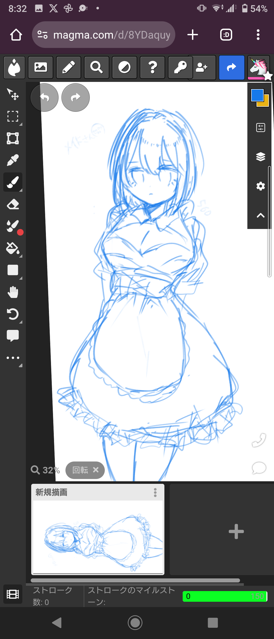Activate the Hand pan tool

pyautogui.click(x=13, y=292)
